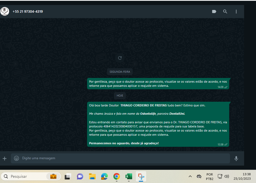Click the Windows taskbar Pesquisar search box

31,176
